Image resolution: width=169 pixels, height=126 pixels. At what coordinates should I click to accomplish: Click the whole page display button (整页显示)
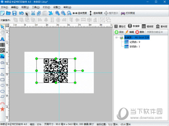point(111,13)
